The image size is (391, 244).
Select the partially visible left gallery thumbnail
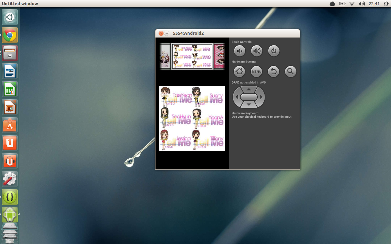point(165,56)
